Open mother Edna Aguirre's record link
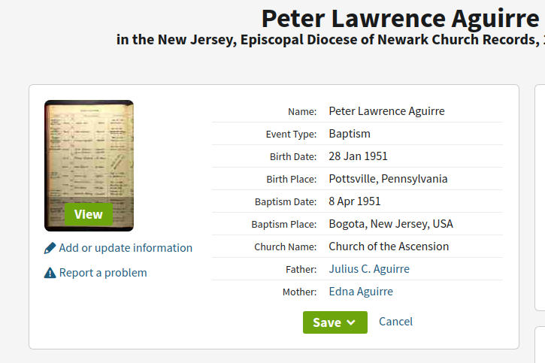This screenshot has height=363, width=545. (x=361, y=292)
